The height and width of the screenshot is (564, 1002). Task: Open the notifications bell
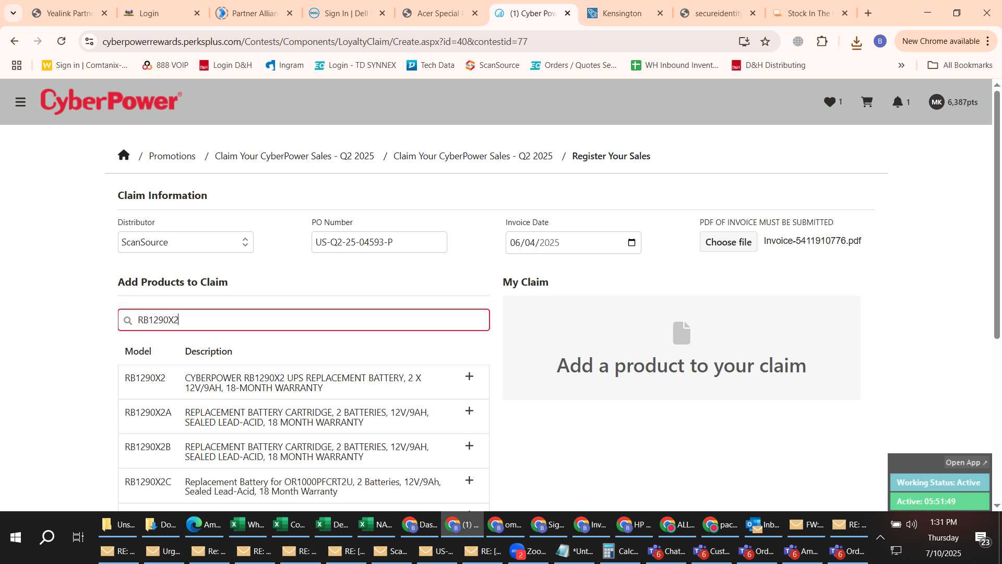click(x=898, y=102)
